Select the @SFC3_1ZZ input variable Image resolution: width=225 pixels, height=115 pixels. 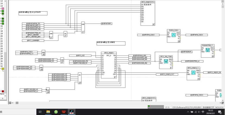[x=80, y=55]
